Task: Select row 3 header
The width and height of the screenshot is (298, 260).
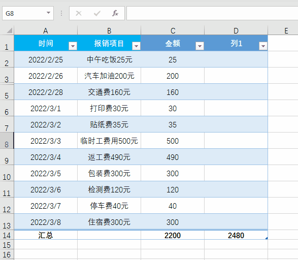Action: coord(7,76)
